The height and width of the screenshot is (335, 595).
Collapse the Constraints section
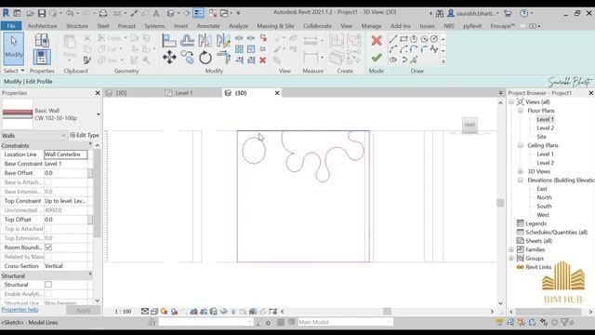coord(90,144)
